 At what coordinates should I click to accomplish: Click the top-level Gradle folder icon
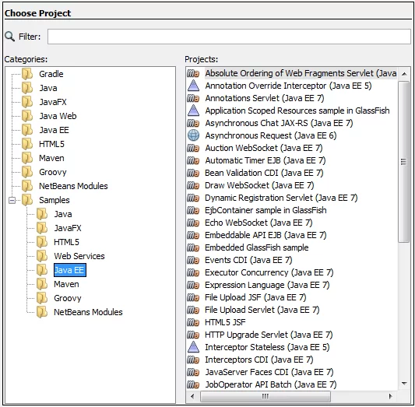click(27, 74)
